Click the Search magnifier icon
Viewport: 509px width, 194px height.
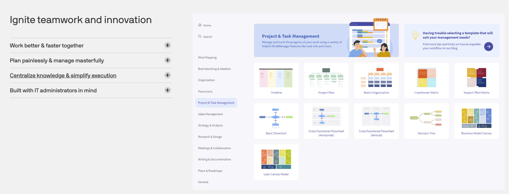tap(200, 36)
